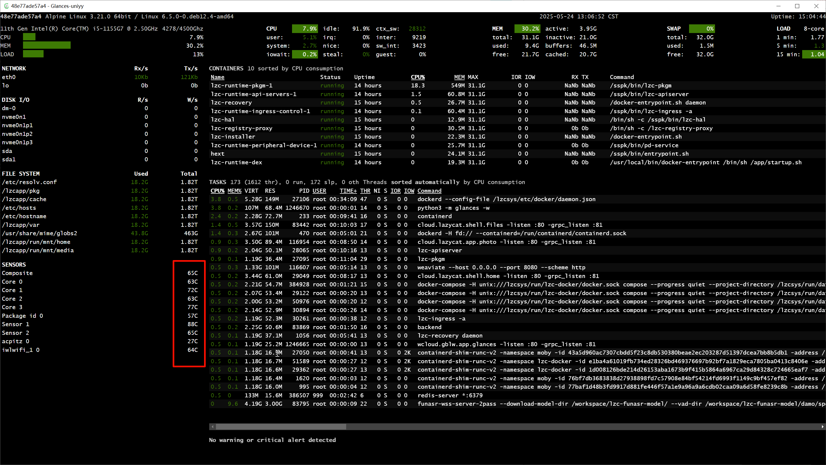826x465 pixels.
Task: Sort tasks by IOR column header
Action: (x=396, y=191)
